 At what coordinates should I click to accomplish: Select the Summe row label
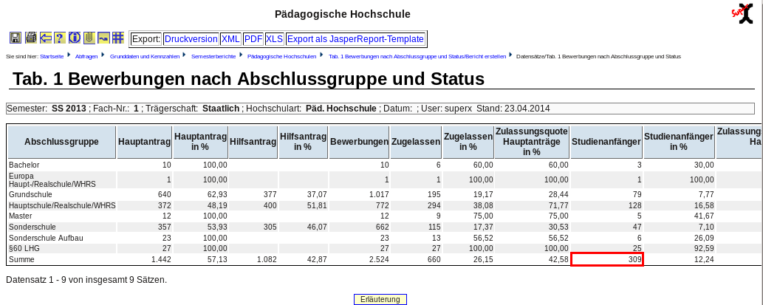coord(21,260)
